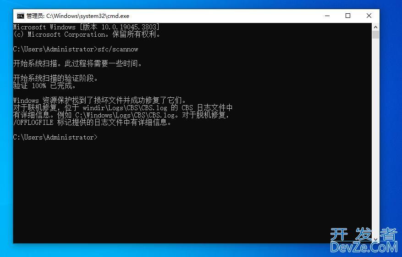The image size is (402, 257).
Task: Click the Microsoft Corporation copyright line
Action: pos(87,34)
